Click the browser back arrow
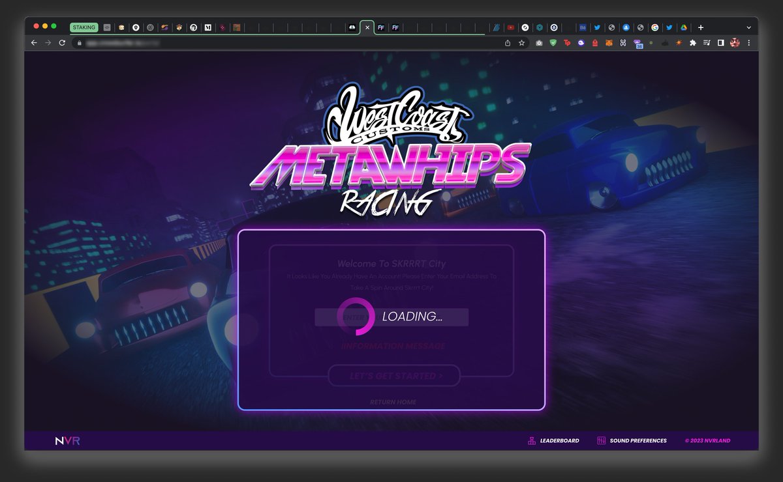The height and width of the screenshot is (482, 783). click(34, 42)
